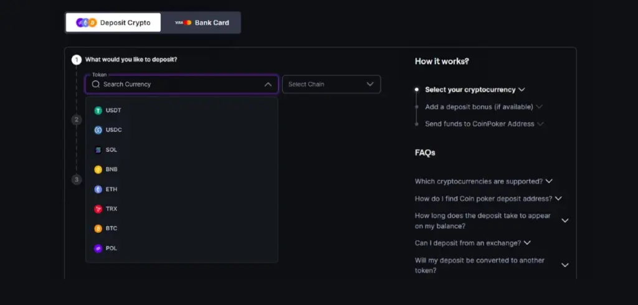Expand 'Which cryptocurrencies are supported?' FAQ
Image resolution: width=638 pixels, height=305 pixels.
click(x=483, y=181)
